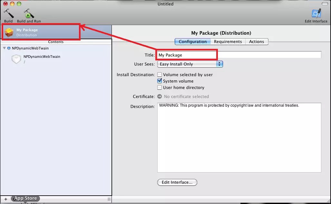
Task: Switch to the Configuration tab
Action: coord(192,42)
